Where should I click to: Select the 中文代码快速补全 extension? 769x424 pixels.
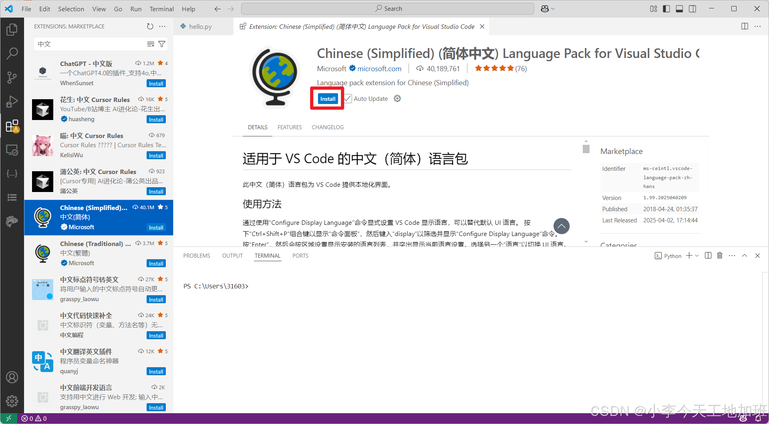point(99,326)
